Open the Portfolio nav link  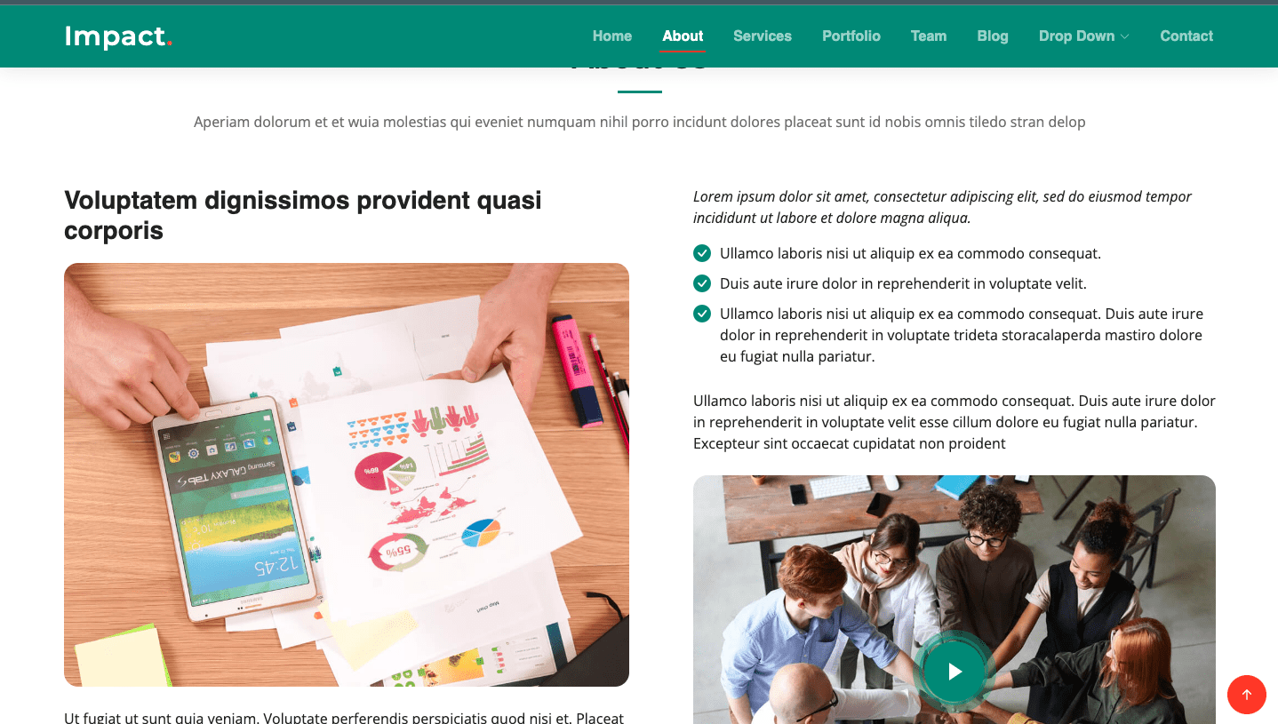tap(851, 36)
